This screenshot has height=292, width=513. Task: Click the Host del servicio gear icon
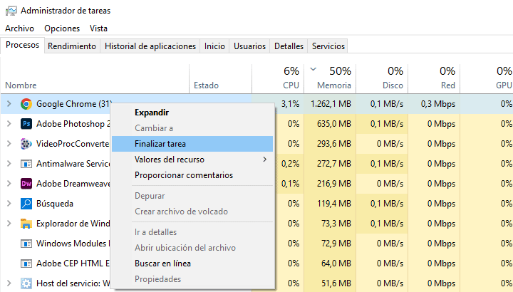tap(26, 283)
